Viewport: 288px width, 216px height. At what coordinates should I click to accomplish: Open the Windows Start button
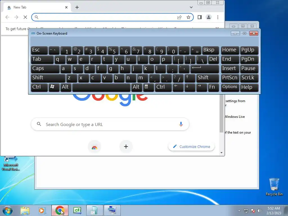[8, 210]
